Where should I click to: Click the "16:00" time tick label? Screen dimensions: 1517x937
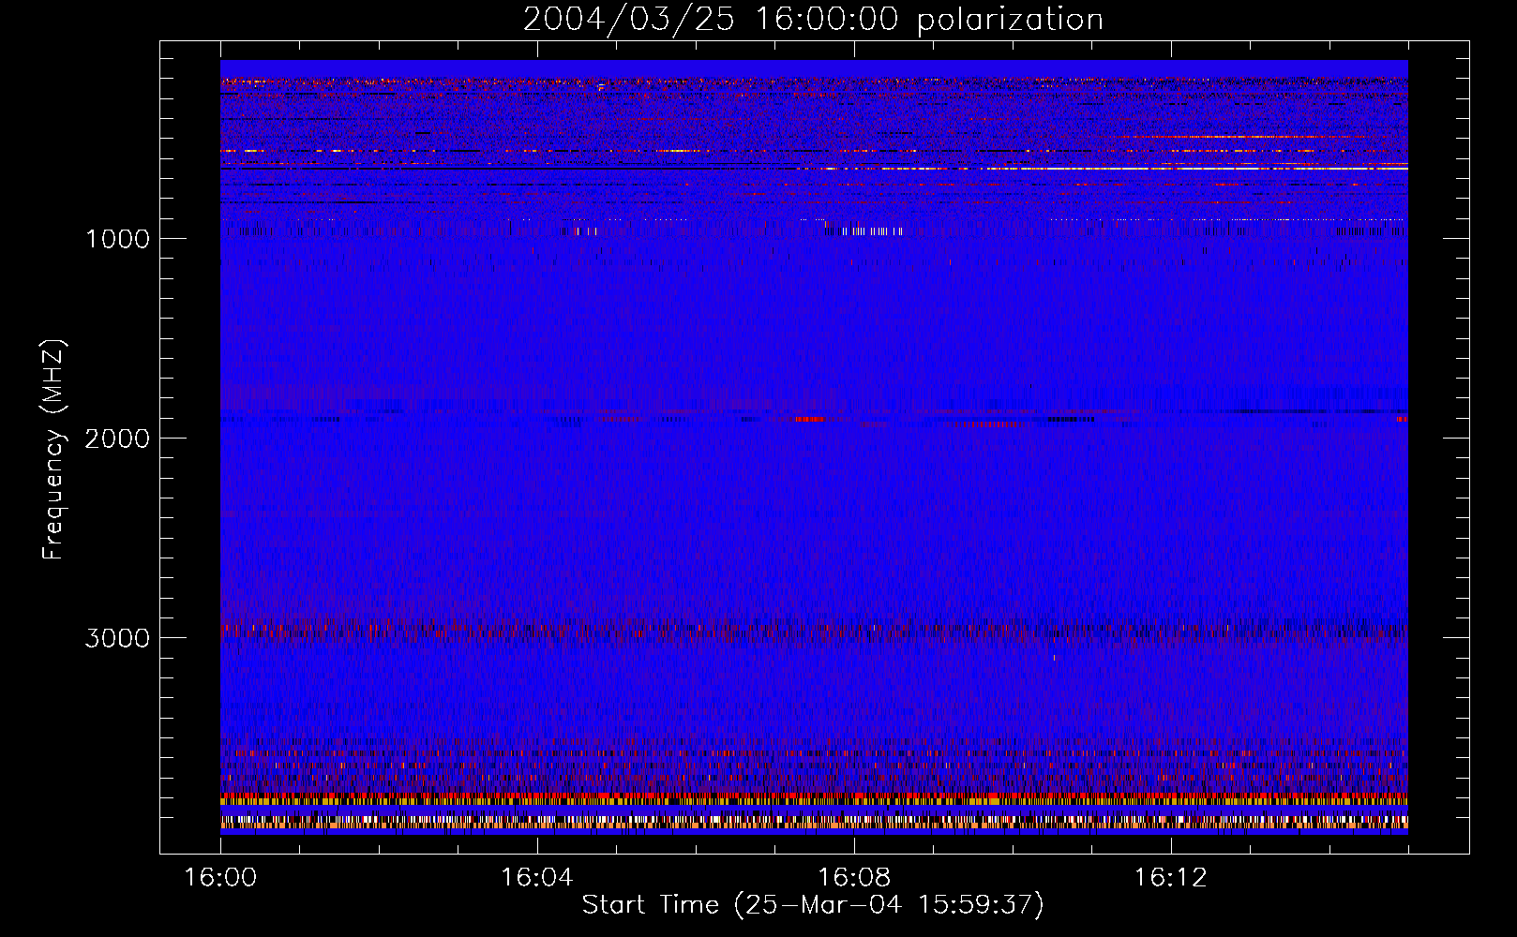pos(220,878)
